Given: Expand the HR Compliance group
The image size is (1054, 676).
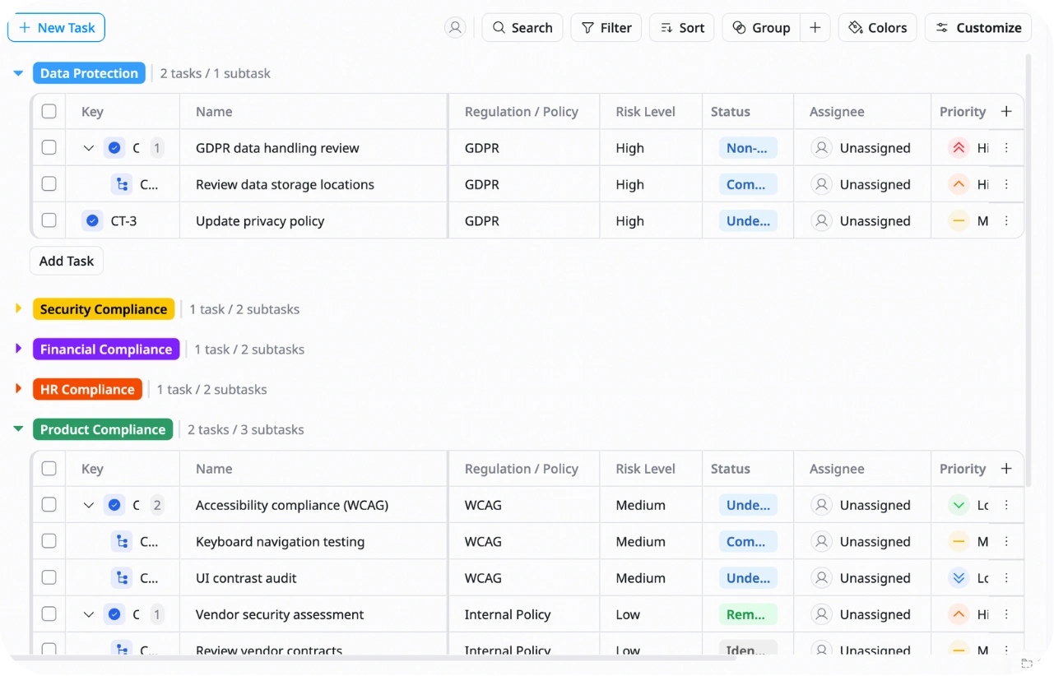Looking at the screenshot, I should tap(18, 389).
